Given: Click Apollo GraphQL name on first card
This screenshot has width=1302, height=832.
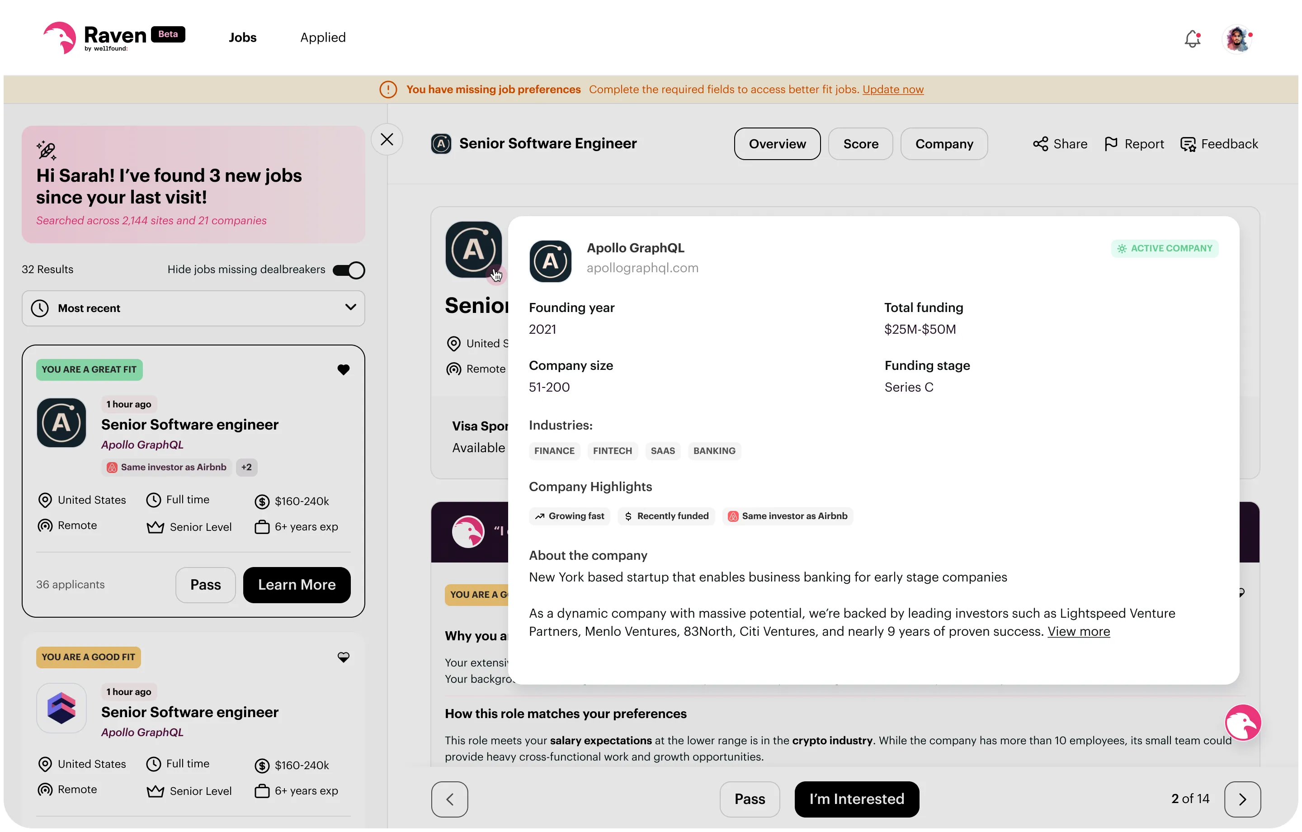Looking at the screenshot, I should click(142, 445).
